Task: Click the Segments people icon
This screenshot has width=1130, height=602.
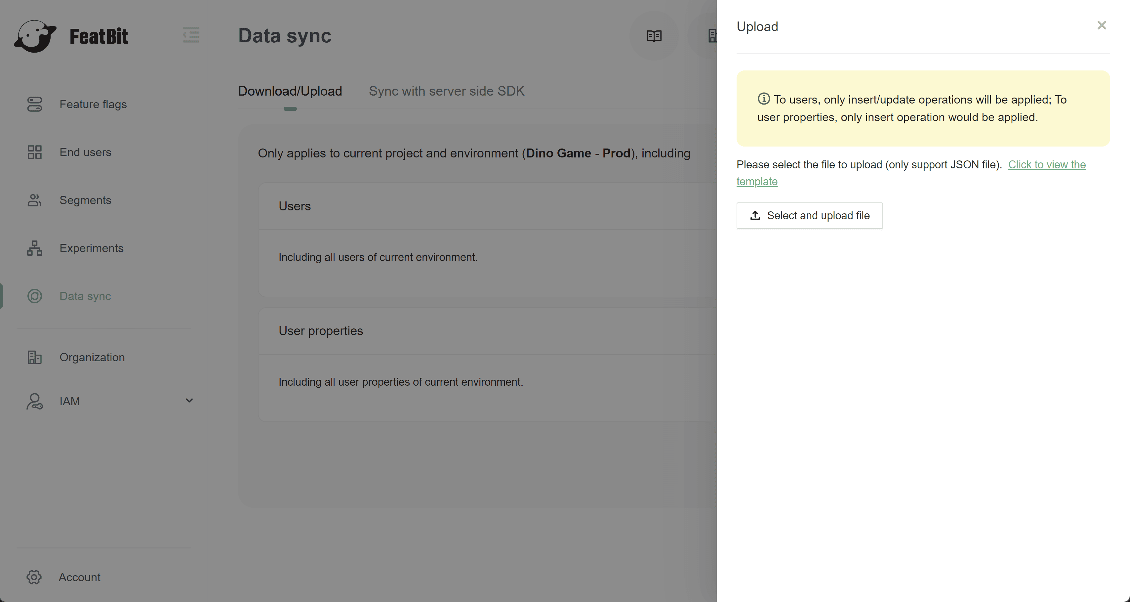Action: point(35,200)
